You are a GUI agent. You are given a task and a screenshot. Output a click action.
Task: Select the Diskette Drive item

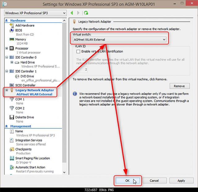25,117
